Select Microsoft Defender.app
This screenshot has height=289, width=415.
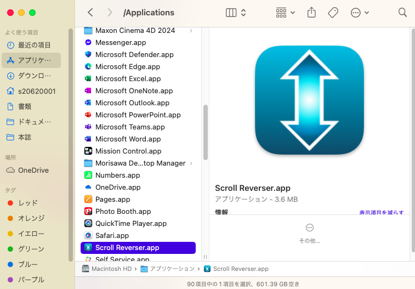click(x=138, y=54)
